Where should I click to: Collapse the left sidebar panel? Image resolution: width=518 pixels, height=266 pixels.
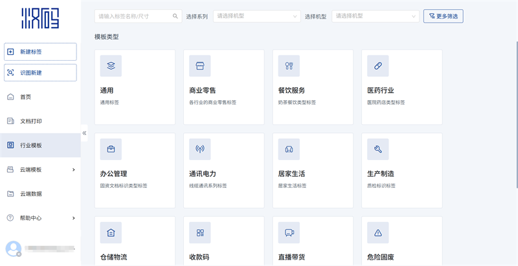pos(84,133)
